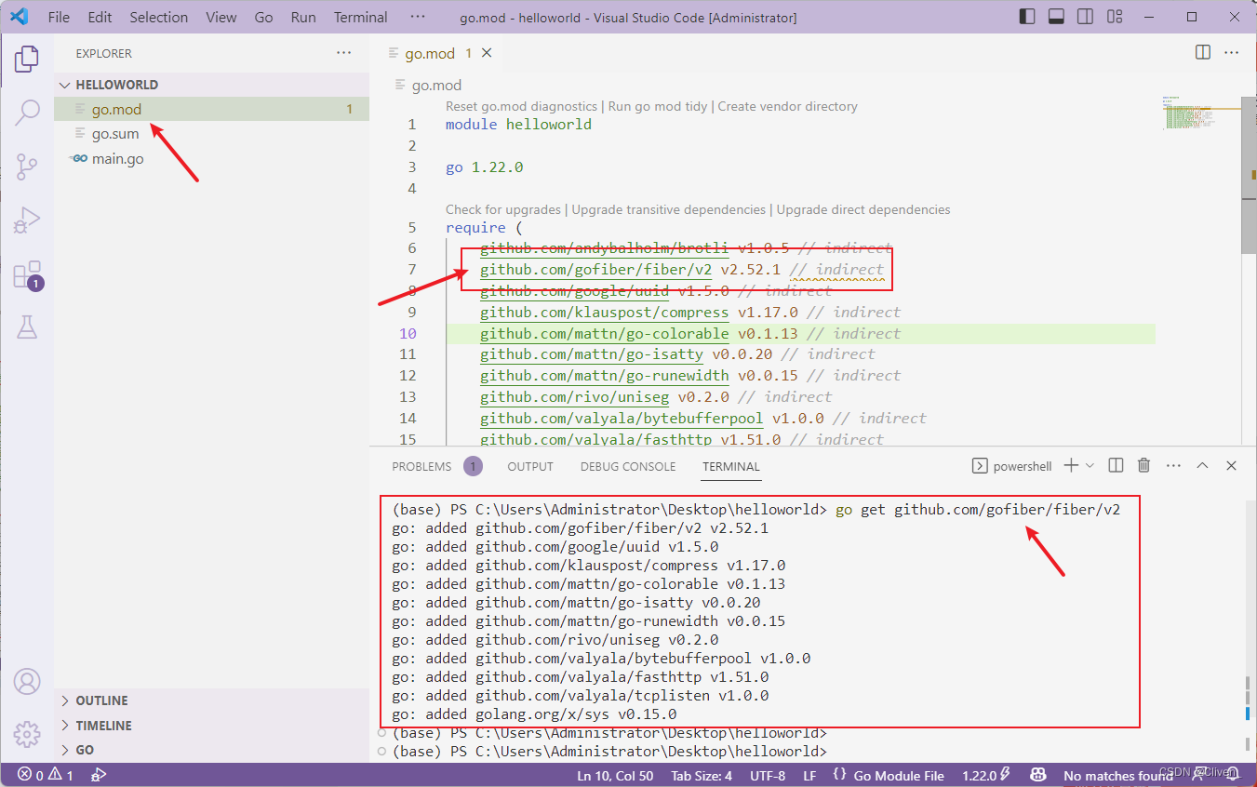Viewport: 1257px width, 787px height.
Task: Click the Go version 1.22.0 status item
Action: (987, 775)
